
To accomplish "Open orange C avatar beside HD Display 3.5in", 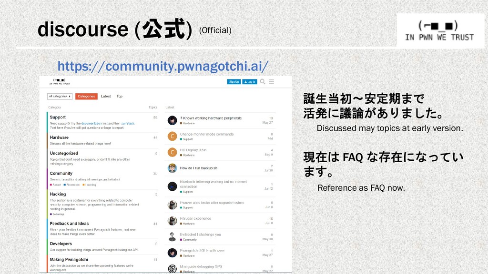I will coord(172,152).
